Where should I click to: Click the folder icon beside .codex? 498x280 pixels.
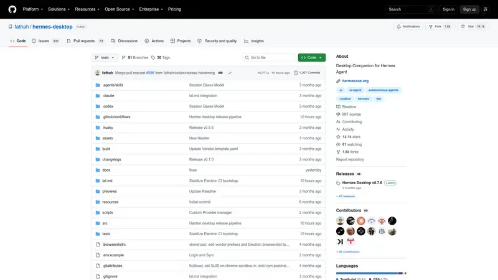[x=98, y=106]
